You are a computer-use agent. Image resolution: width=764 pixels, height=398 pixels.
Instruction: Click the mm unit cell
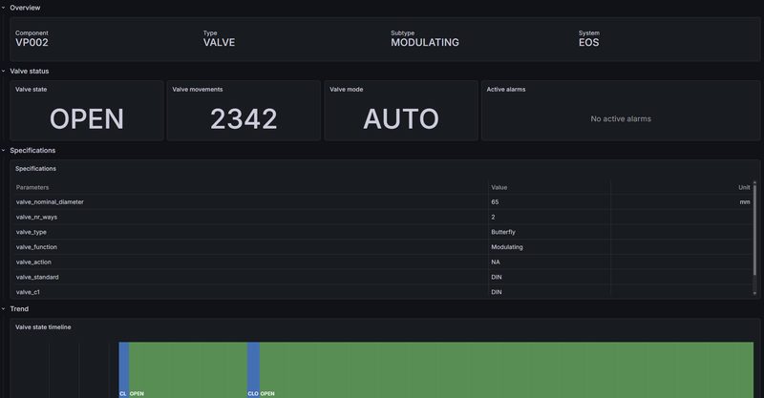(681, 201)
